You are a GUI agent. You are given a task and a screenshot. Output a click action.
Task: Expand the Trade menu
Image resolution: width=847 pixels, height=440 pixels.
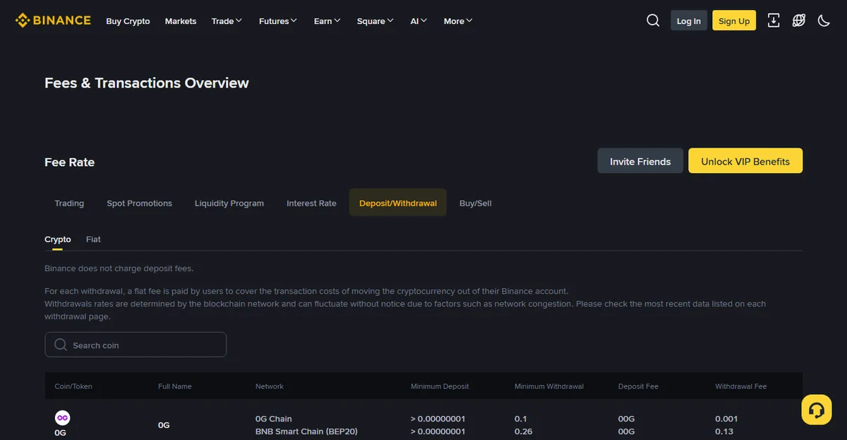(227, 21)
